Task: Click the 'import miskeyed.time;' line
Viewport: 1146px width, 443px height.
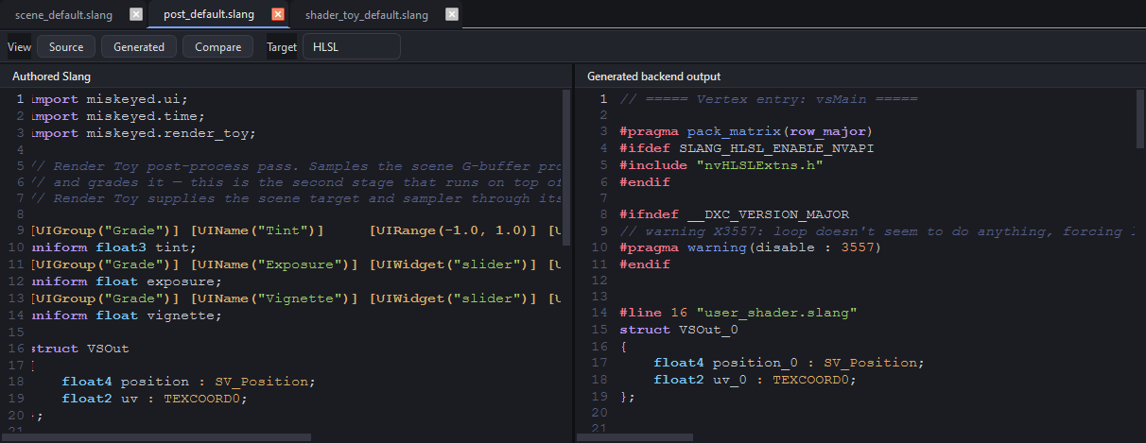Action: [118, 116]
